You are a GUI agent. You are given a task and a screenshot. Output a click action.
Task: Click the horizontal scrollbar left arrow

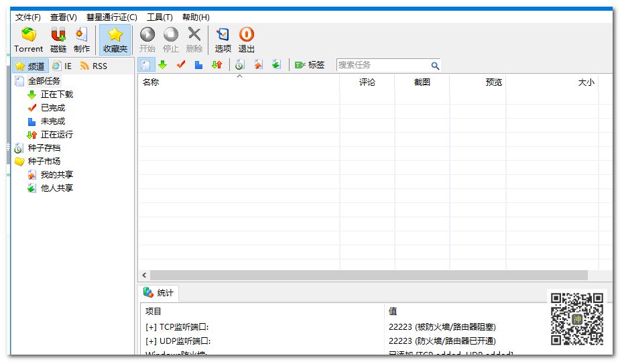tap(144, 275)
